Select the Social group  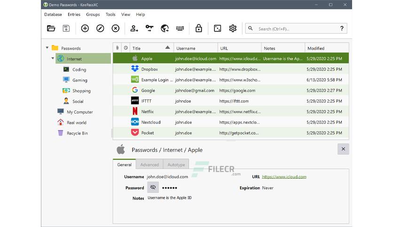coord(78,101)
